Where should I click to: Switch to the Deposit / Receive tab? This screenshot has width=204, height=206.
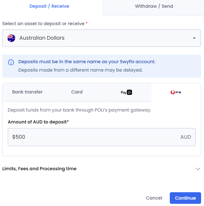(x=49, y=6)
